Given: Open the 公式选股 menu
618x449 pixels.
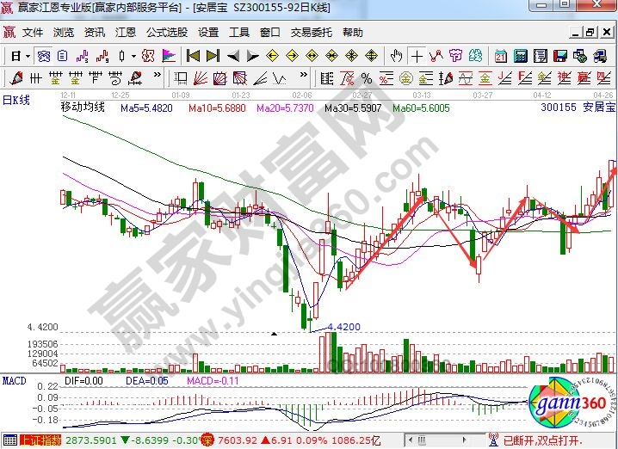Looking at the screenshot, I should pos(166,33).
